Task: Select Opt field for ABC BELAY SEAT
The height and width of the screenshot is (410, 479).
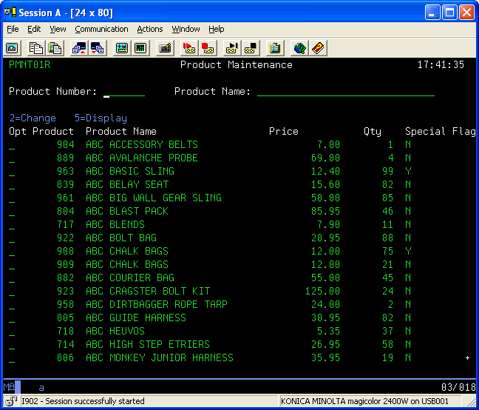Action: [x=12, y=185]
